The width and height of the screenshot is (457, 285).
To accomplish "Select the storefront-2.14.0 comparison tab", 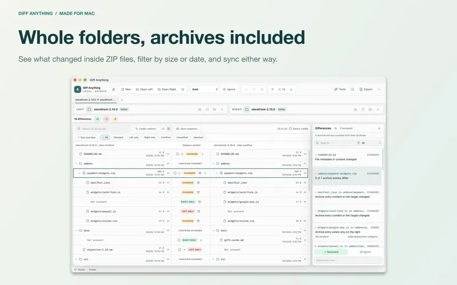I will pyautogui.click(x=95, y=100).
